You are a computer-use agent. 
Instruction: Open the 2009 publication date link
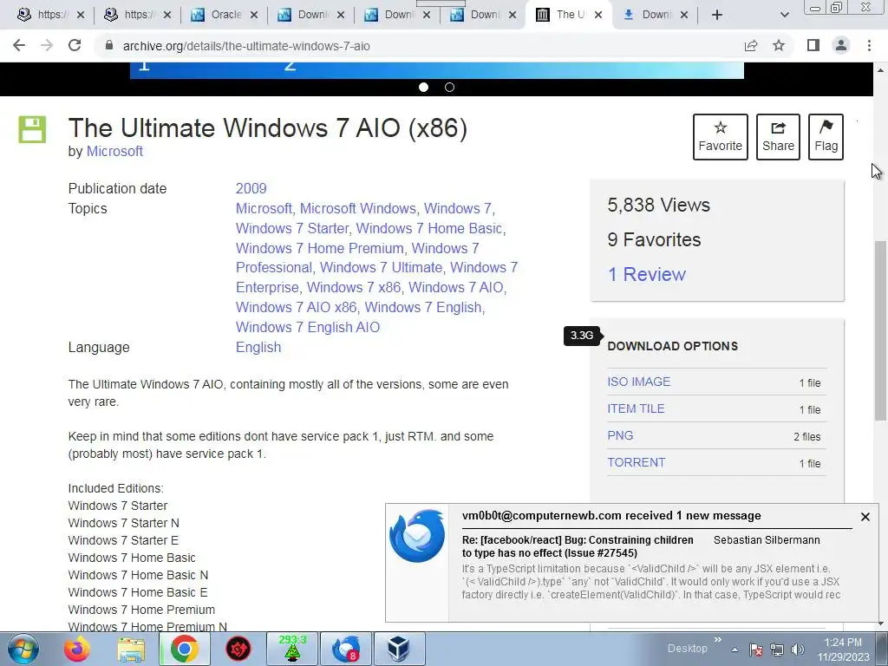tap(251, 188)
